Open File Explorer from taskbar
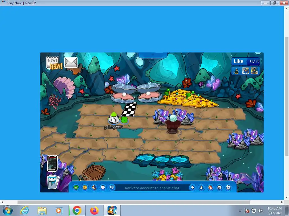 click(x=42, y=210)
